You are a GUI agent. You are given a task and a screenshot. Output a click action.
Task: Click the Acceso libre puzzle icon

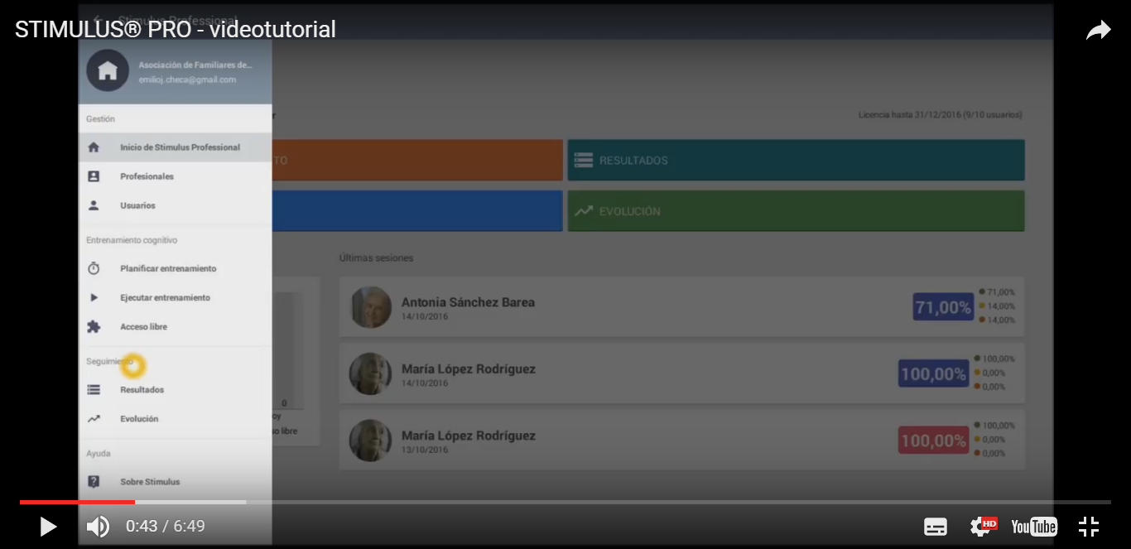(x=94, y=327)
